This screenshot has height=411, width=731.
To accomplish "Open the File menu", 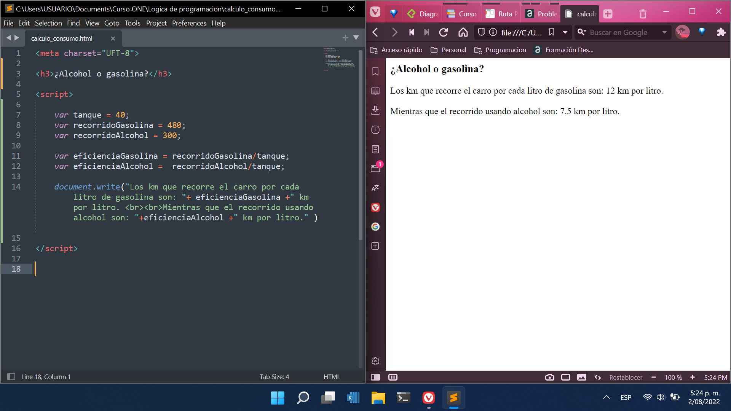I will point(8,23).
